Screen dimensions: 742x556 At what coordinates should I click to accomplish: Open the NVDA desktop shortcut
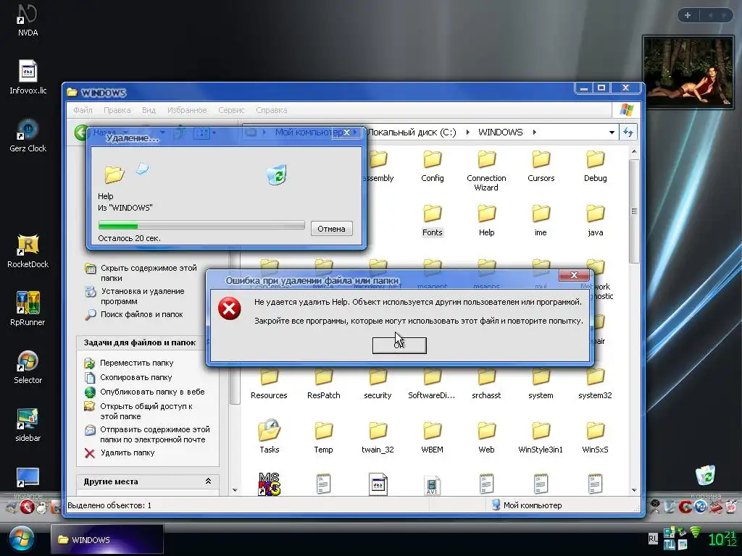28,20
